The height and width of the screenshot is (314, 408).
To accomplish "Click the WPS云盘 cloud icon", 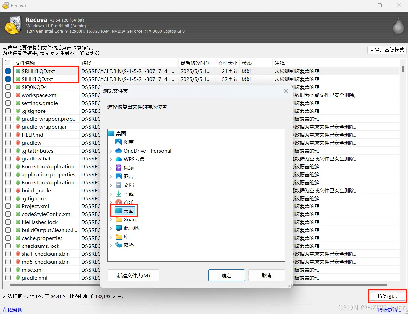I will pyautogui.click(x=119, y=159).
